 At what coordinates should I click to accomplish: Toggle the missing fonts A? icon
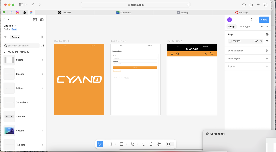tap(35, 20)
